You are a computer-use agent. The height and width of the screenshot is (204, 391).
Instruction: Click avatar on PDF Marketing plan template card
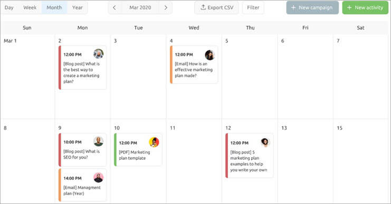pos(154,142)
